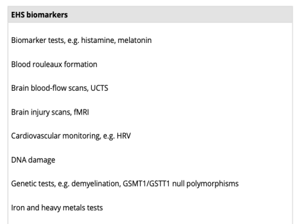The width and height of the screenshot is (301, 224).
Task: Click the word 'melatonin'
Action: click(135, 40)
